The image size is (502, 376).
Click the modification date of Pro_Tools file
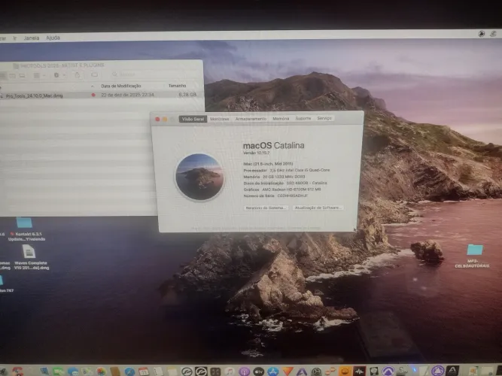127,95
